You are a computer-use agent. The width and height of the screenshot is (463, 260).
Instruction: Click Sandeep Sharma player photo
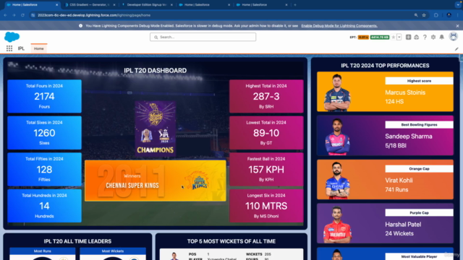pos(337,136)
